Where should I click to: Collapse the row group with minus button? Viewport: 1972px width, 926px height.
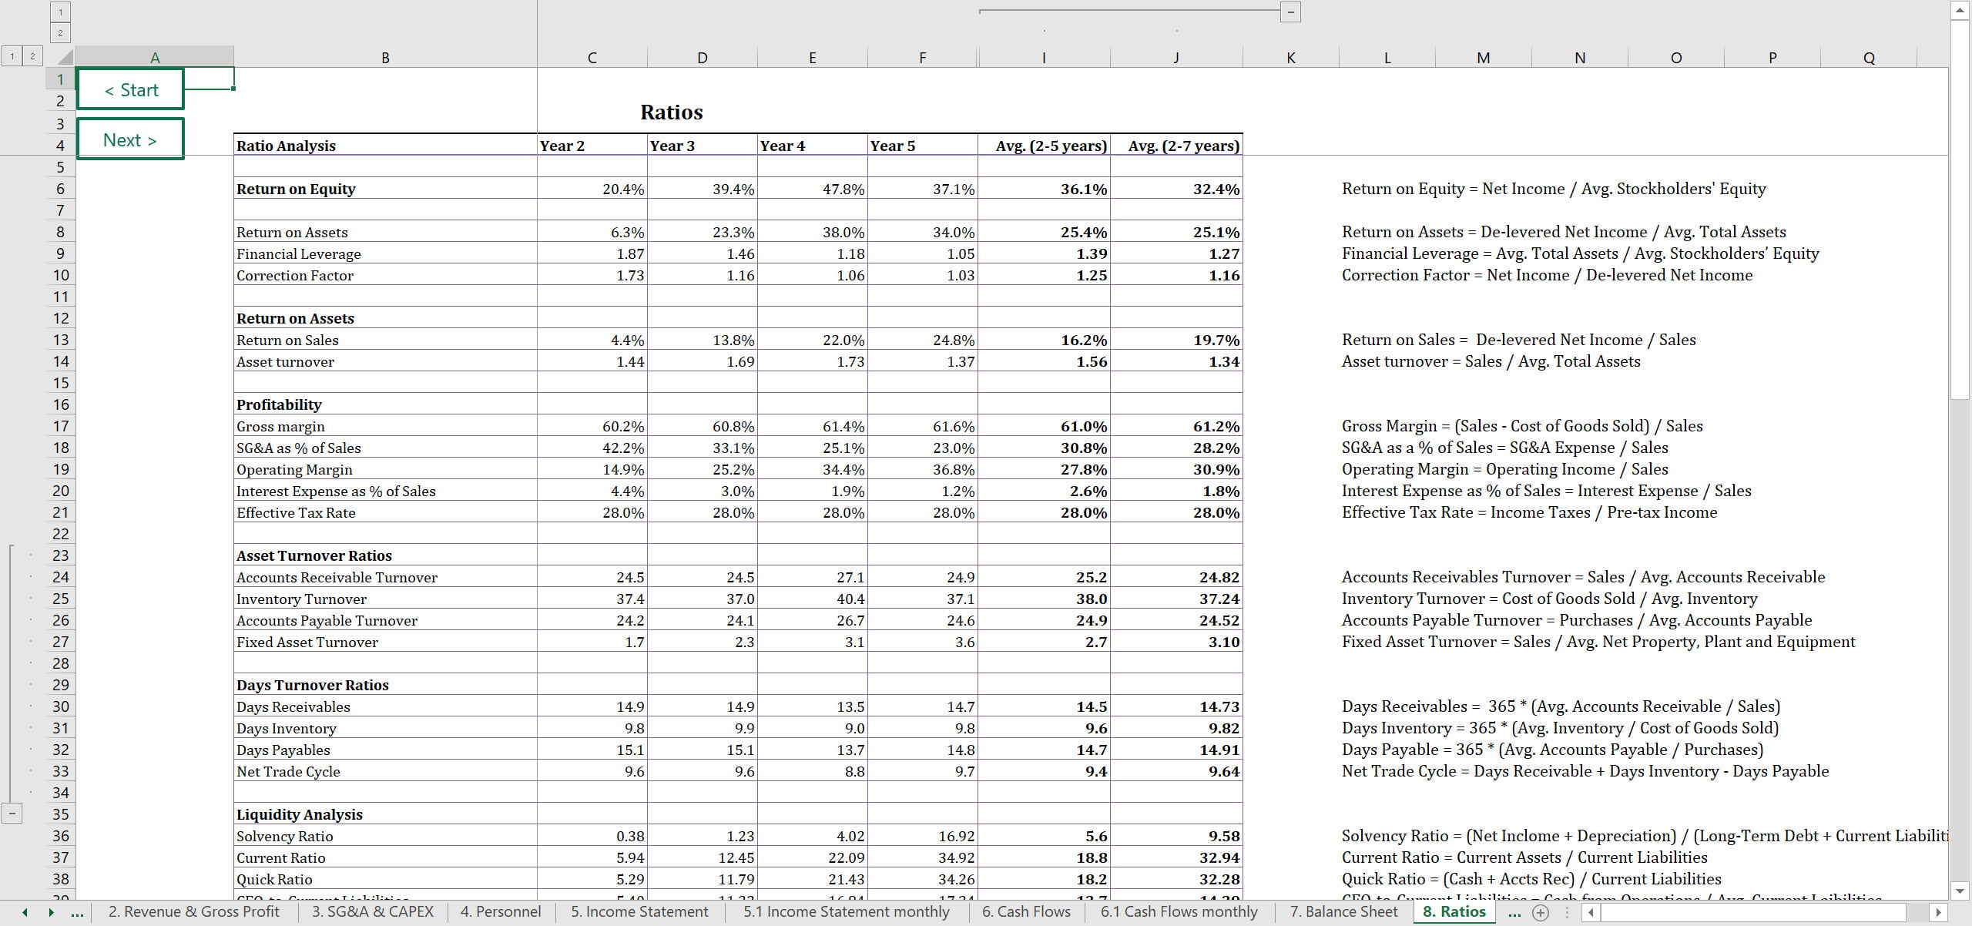[12, 813]
